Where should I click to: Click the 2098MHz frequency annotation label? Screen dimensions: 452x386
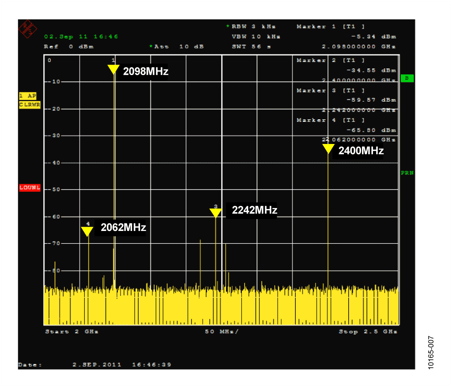(x=146, y=71)
